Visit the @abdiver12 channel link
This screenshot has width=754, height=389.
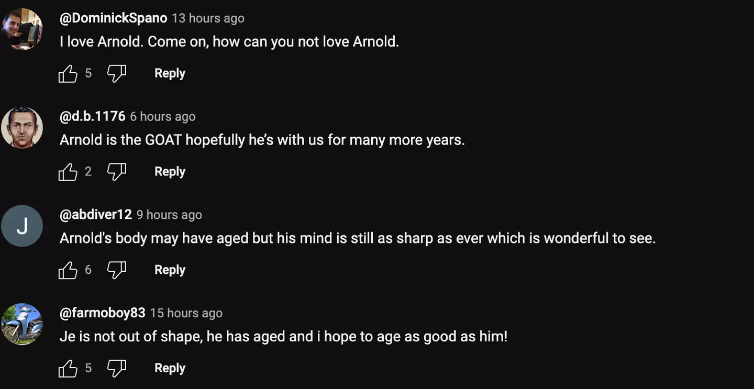point(96,215)
